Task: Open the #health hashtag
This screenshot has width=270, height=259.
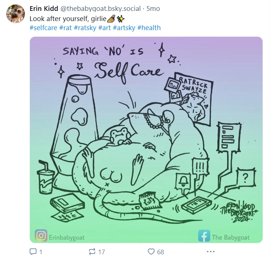Action: click(149, 28)
